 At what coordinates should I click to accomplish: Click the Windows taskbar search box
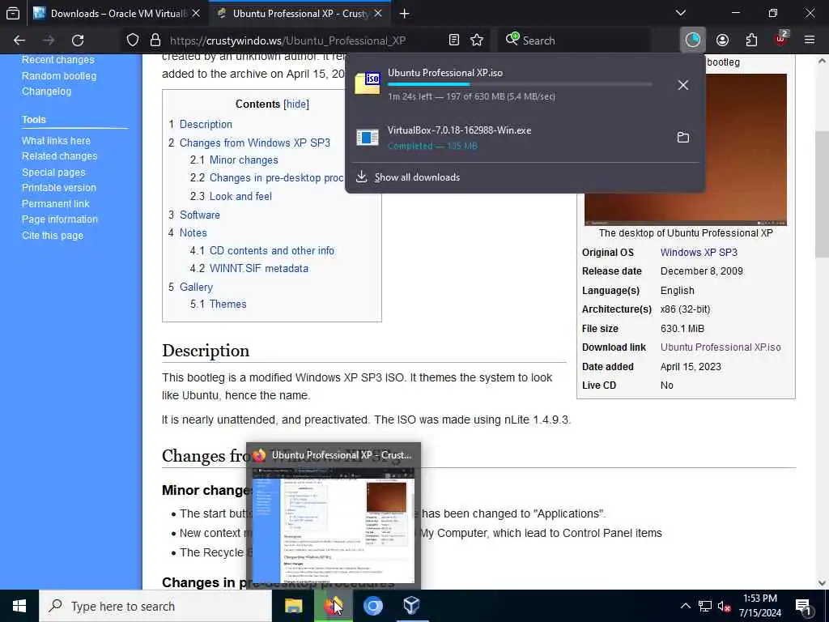pyautogui.click(x=155, y=606)
